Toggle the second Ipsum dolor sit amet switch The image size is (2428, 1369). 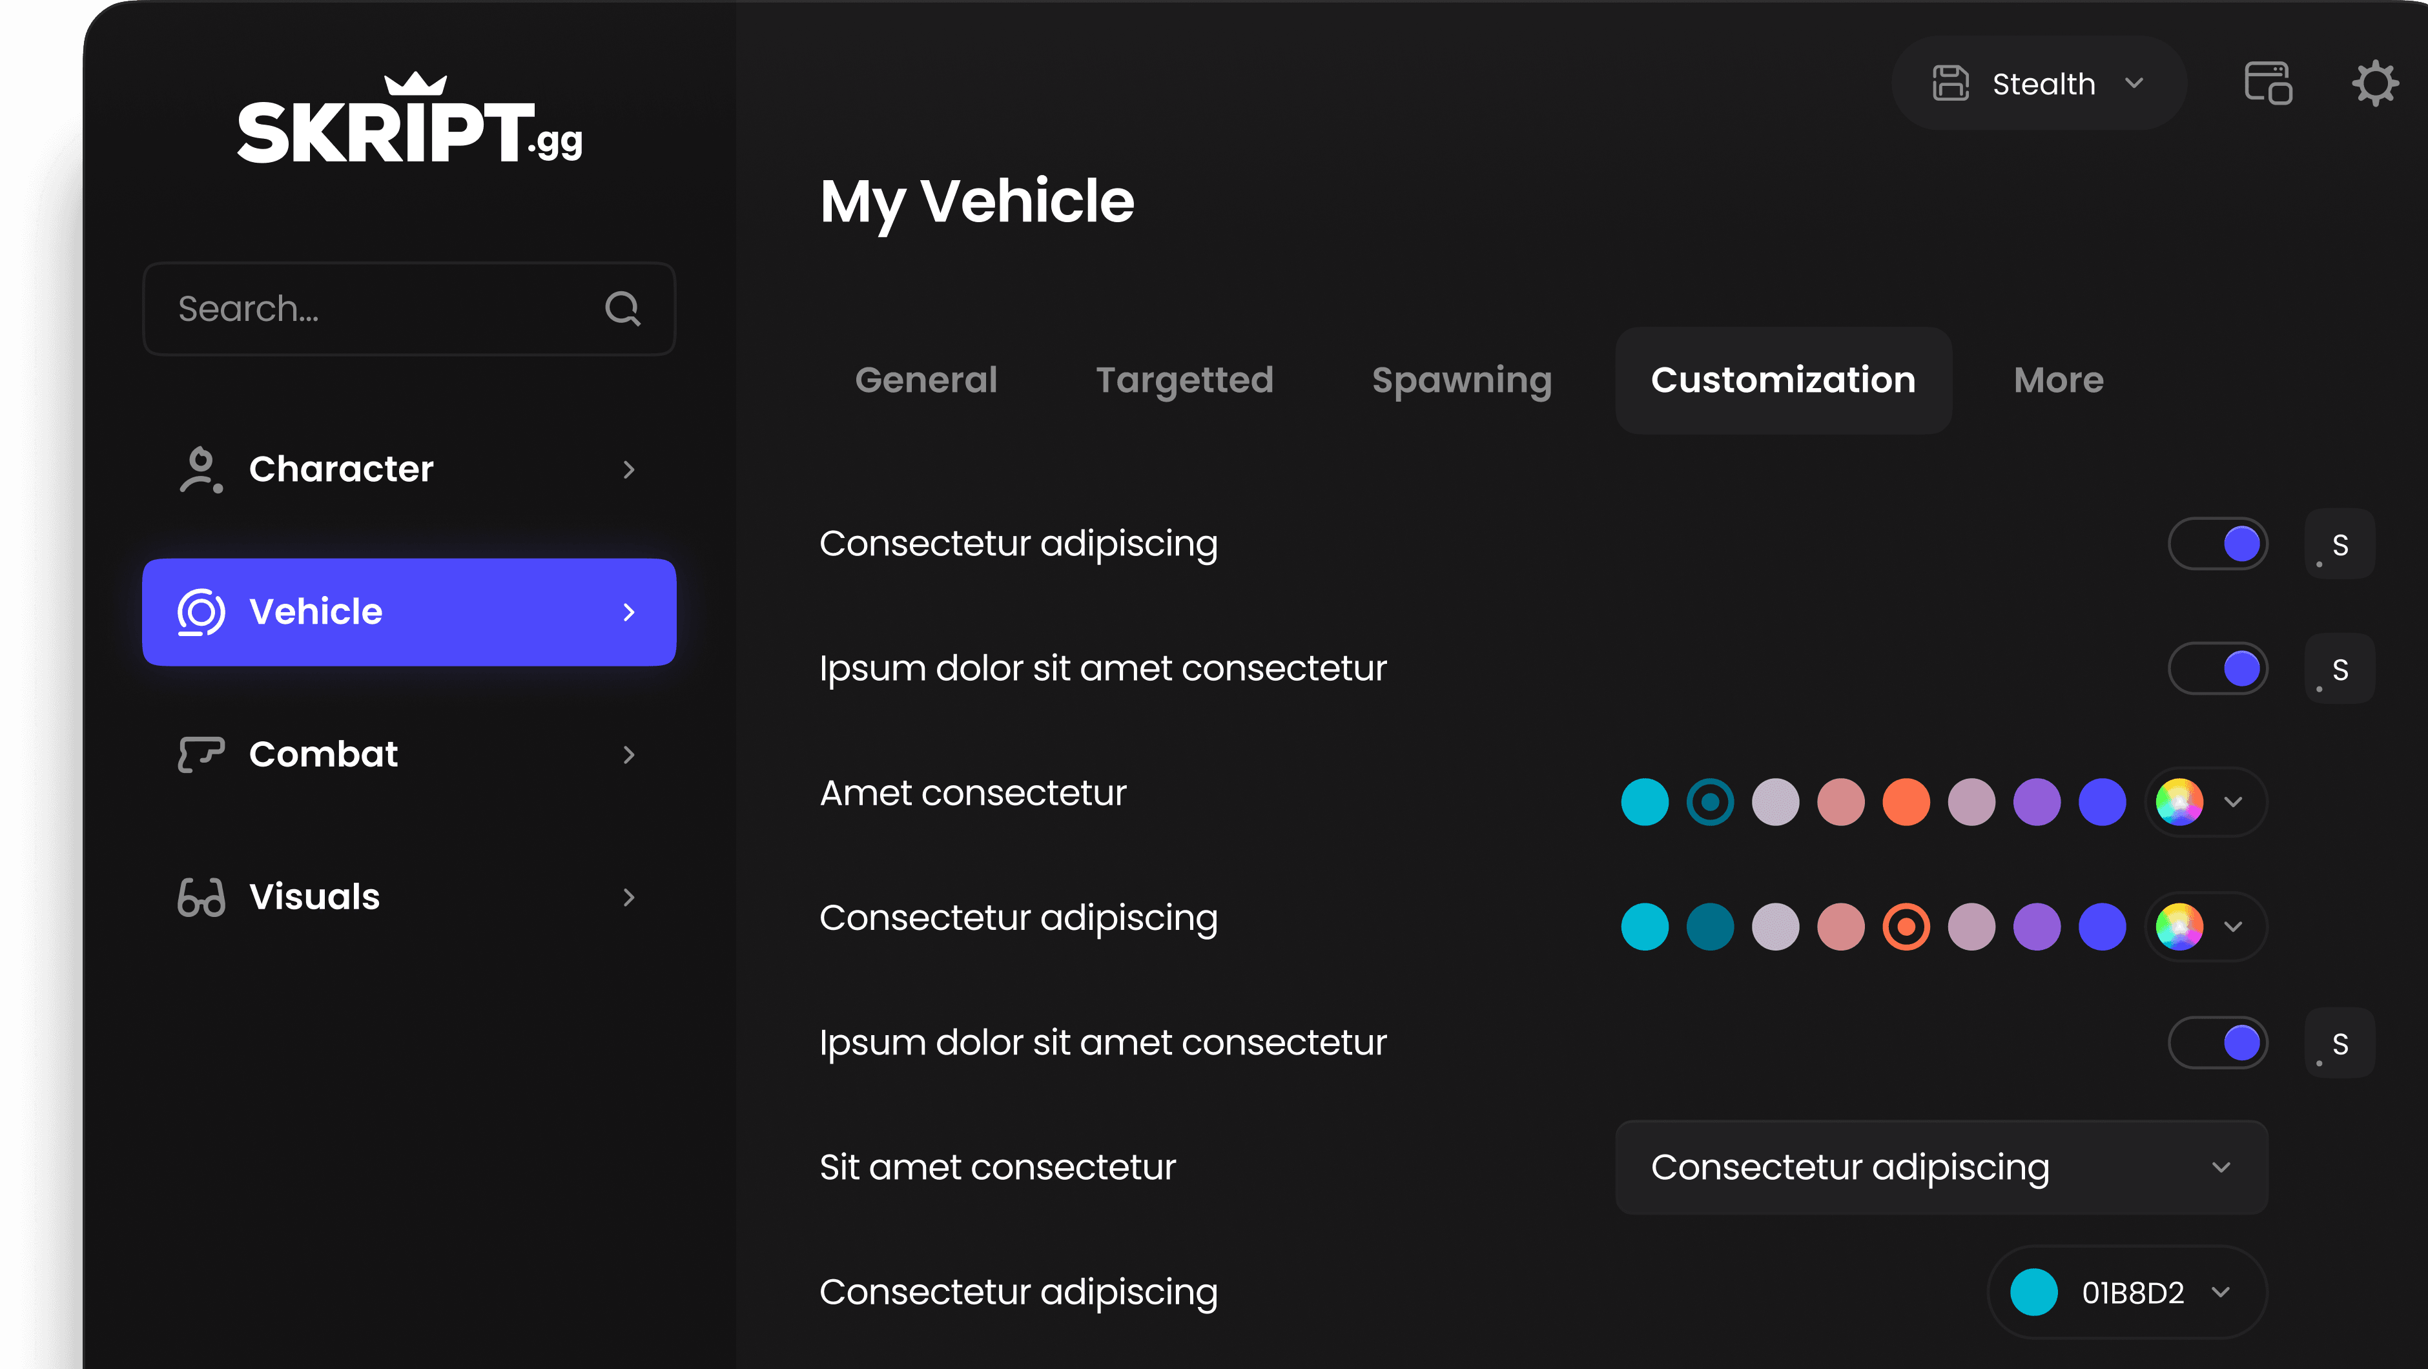pyautogui.click(x=2218, y=1043)
